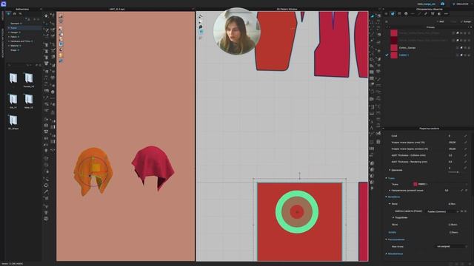Click the CLO application logo icon

4,4
